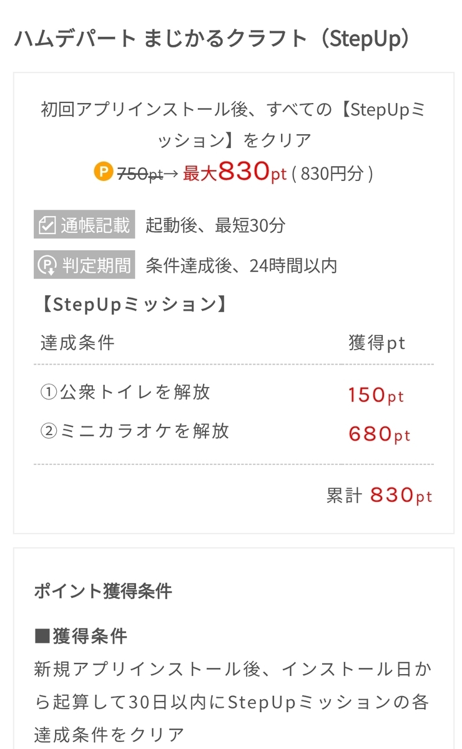Click the orange P point coin icon
This screenshot has height=749, width=462.
[x=104, y=172]
